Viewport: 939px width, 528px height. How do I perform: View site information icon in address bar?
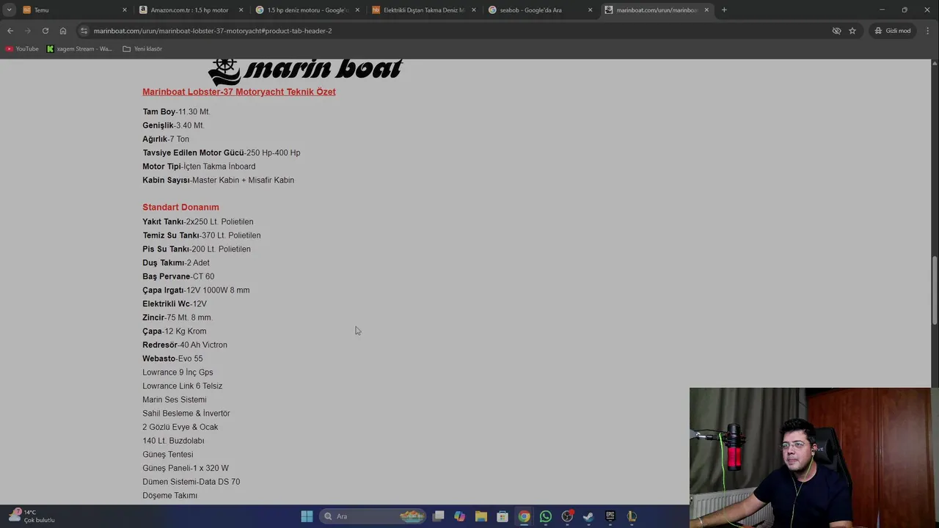pyautogui.click(x=84, y=31)
